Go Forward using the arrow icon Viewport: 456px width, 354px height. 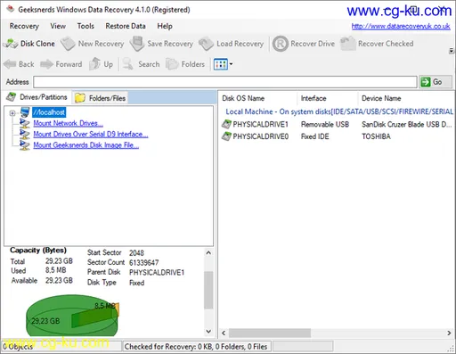[x=46, y=64]
